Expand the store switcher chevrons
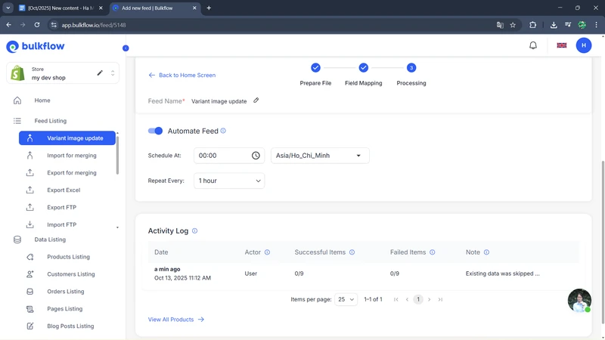This screenshot has height=340, width=605. [x=113, y=73]
